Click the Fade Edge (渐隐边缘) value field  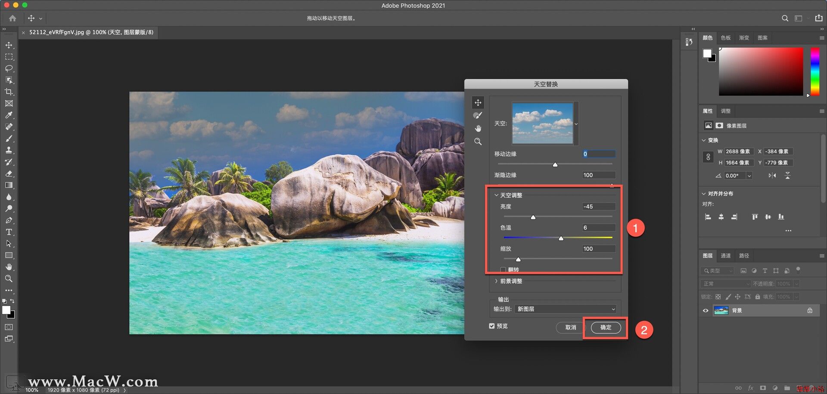click(x=599, y=175)
